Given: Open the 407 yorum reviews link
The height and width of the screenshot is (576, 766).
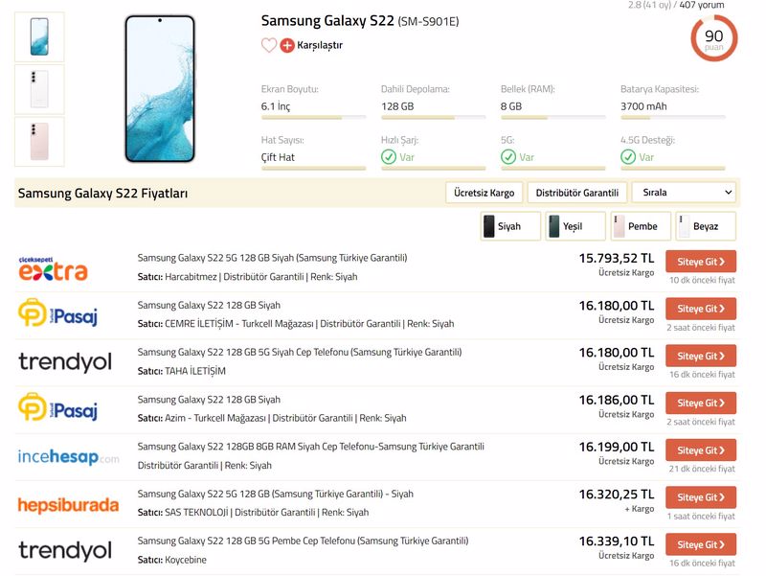Looking at the screenshot, I should coord(702,6).
